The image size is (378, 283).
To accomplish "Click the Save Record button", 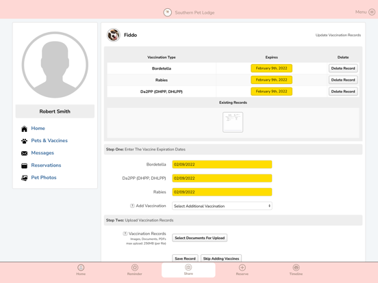I will (x=185, y=258).
